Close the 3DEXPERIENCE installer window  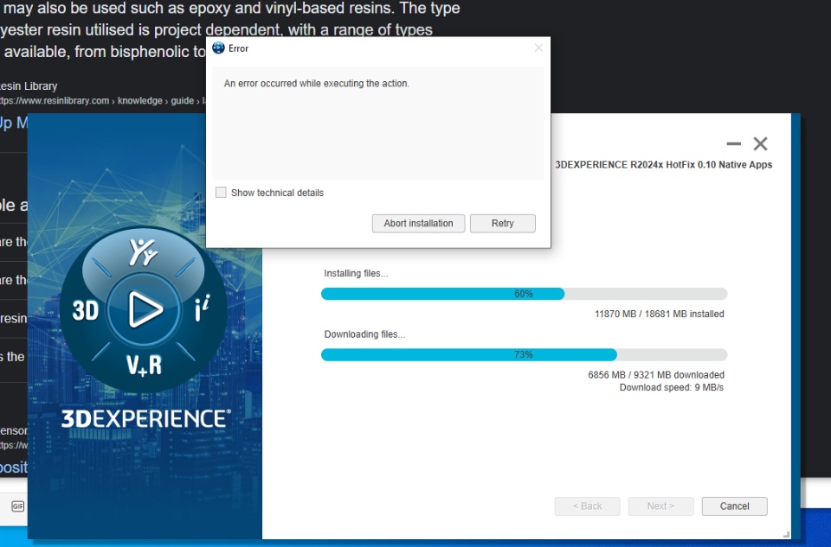click(761, 143)
